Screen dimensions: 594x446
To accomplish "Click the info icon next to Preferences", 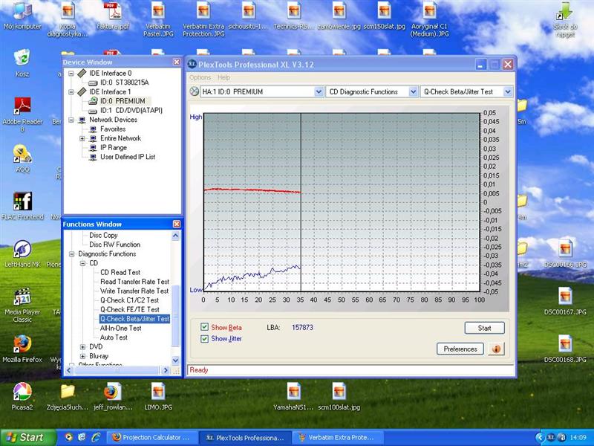I will tap(496, 349).
